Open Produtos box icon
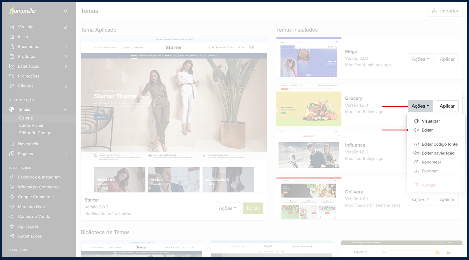The height and width of the screenshot is (260, 469). [x=12, y=56]
